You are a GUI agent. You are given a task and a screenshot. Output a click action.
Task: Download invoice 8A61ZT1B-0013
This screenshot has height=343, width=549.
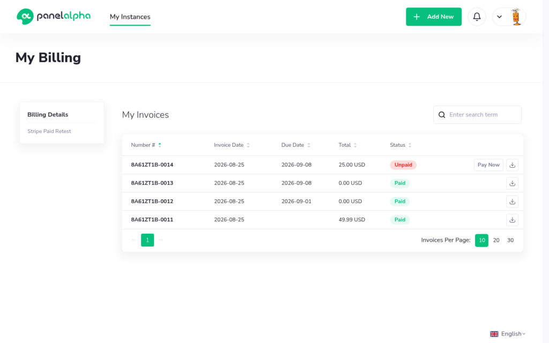point(512,183)
